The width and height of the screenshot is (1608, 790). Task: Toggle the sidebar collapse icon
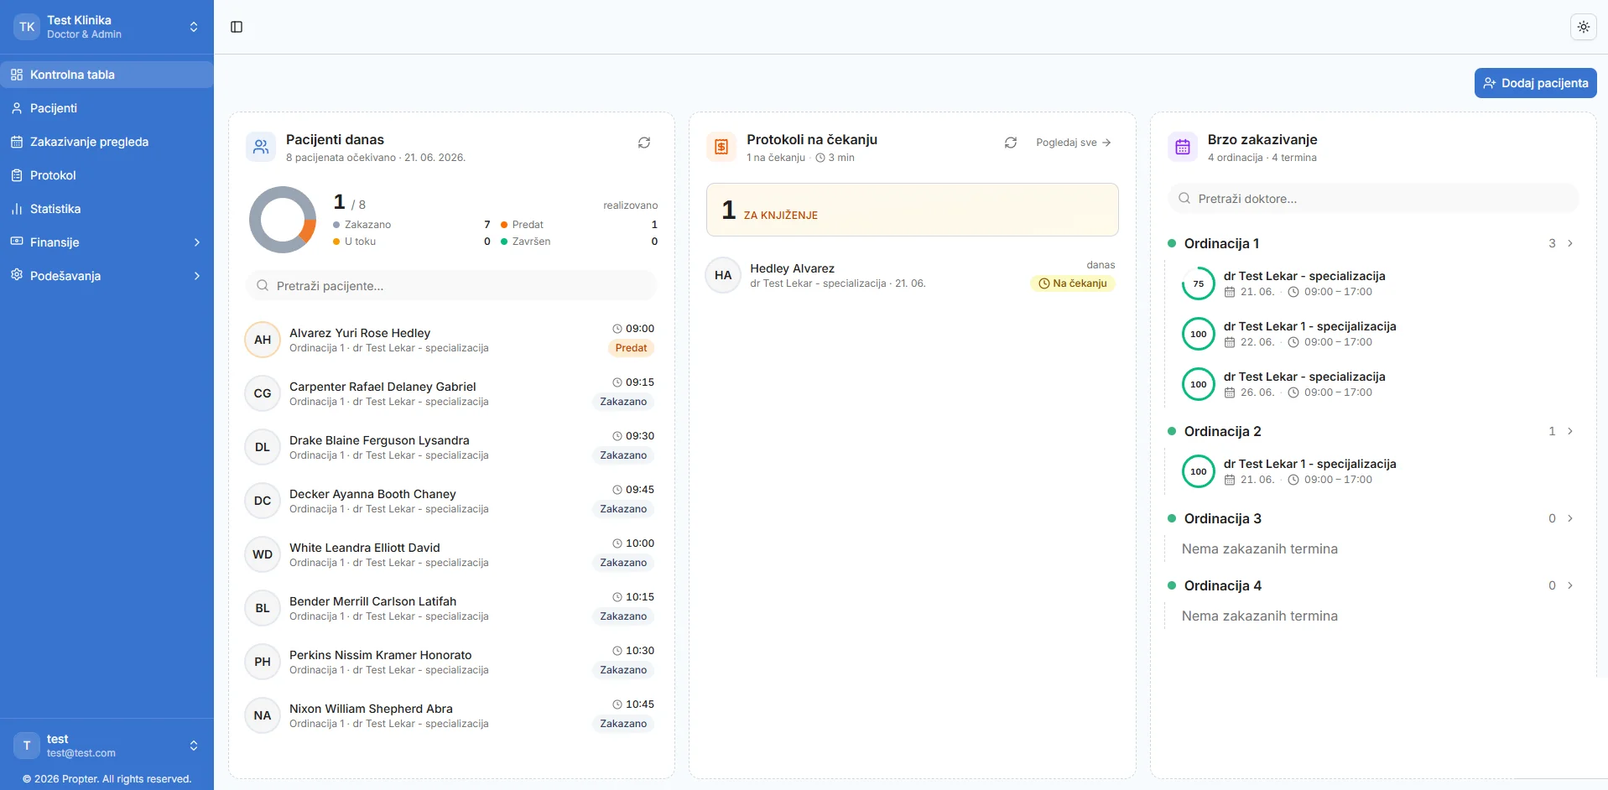[x=237, y=27]
